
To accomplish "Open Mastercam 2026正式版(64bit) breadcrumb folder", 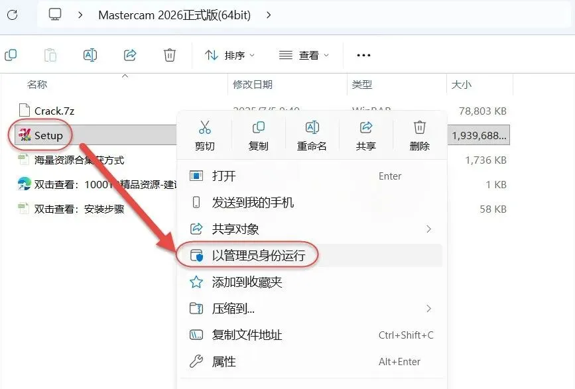I will [174, 15].
